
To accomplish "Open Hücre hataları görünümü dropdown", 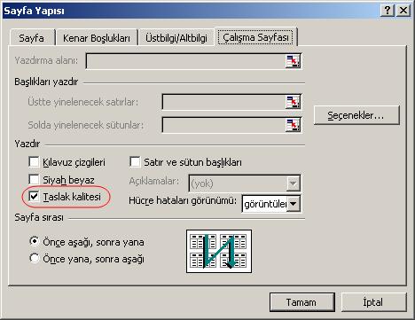I will pyautogui.click(x=294, y=204).
